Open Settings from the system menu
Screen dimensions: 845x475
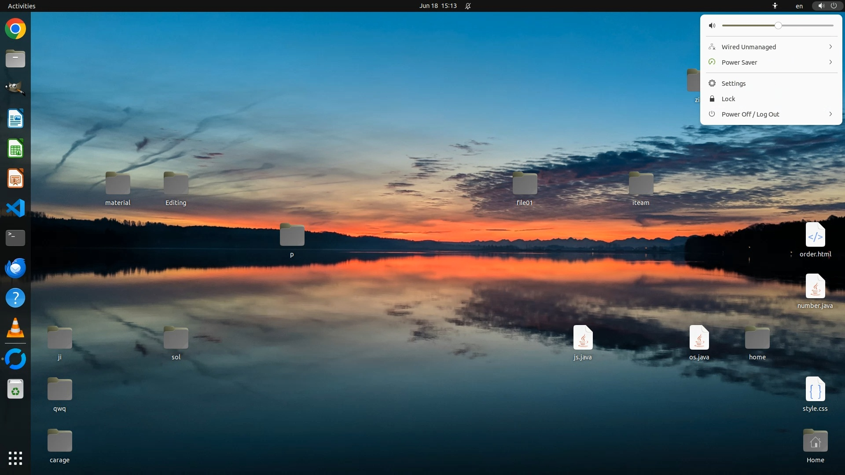733,84
